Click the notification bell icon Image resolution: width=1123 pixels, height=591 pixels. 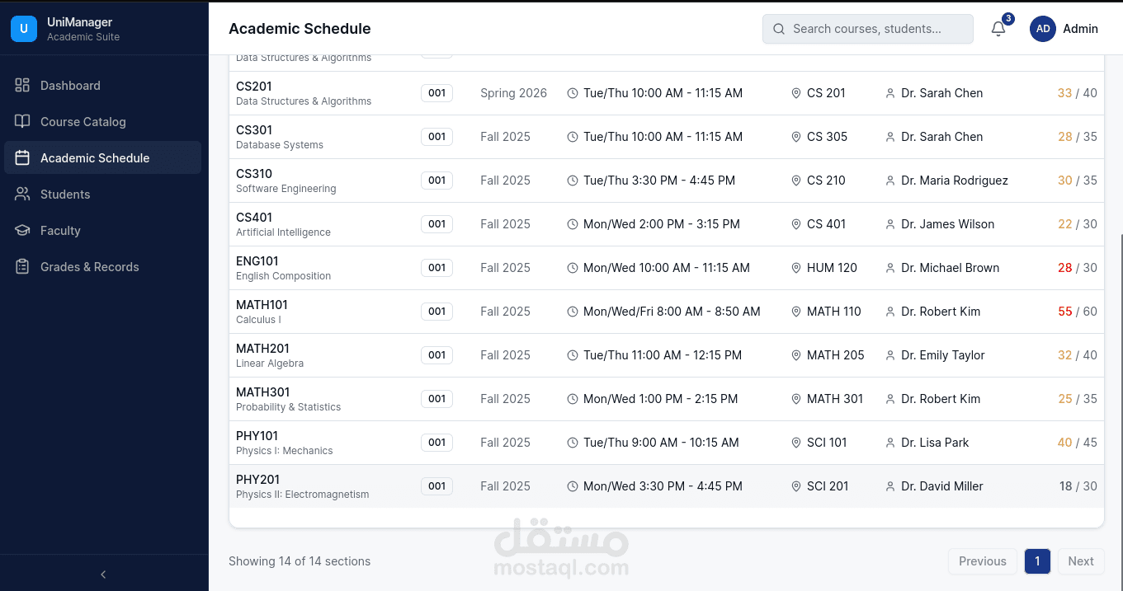click(x=998, y=29)
